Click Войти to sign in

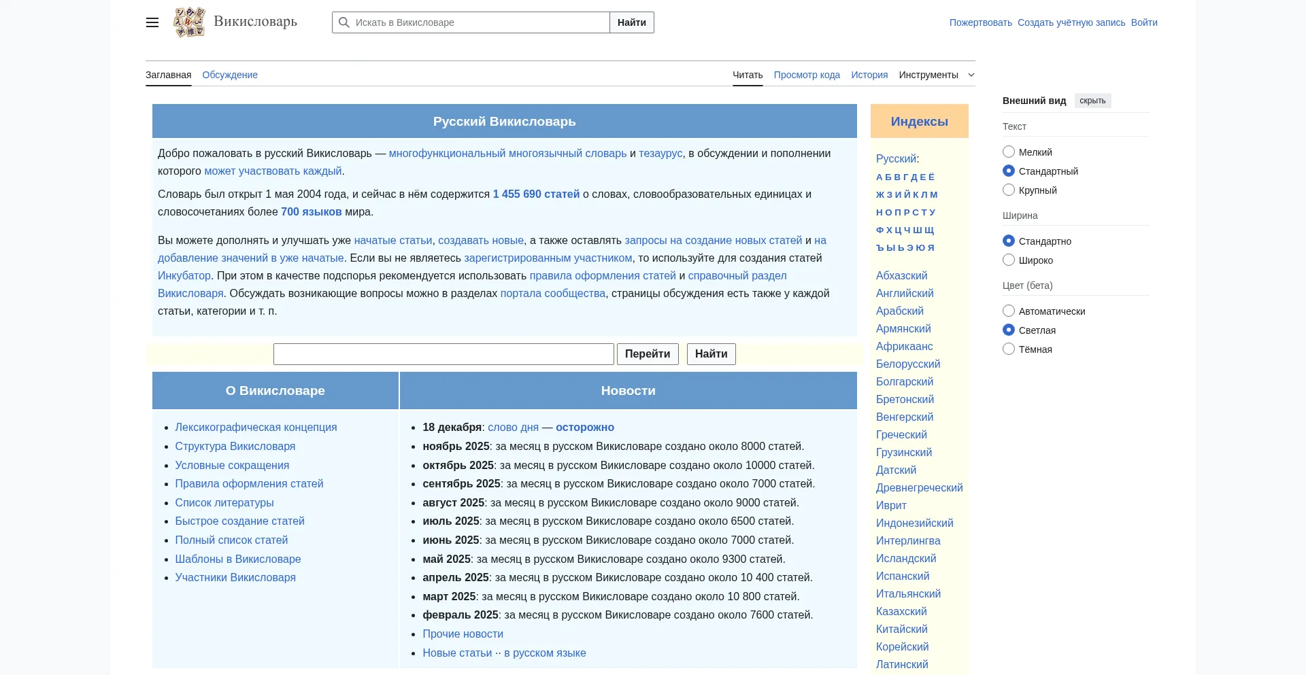1143,22
